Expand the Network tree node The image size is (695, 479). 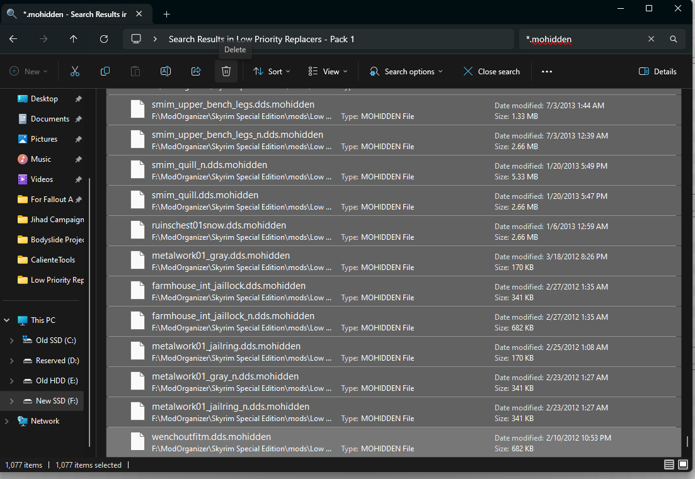tap(7, 421)
